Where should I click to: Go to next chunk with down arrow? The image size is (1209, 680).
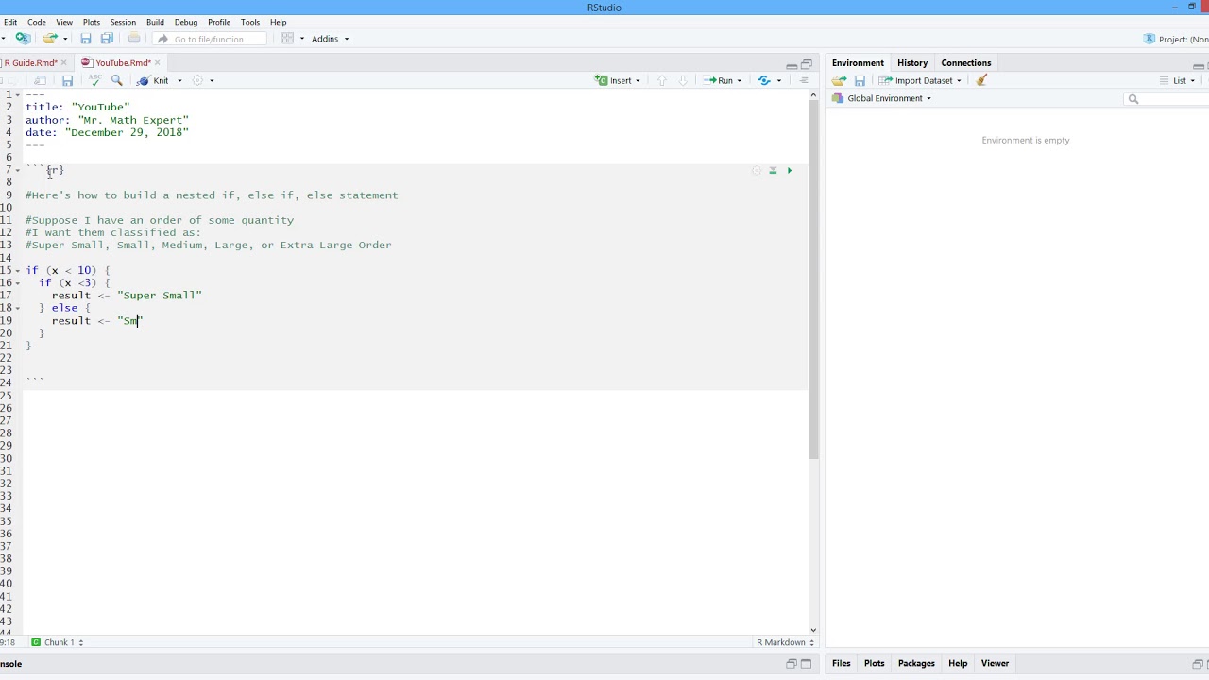pos(683,80)
